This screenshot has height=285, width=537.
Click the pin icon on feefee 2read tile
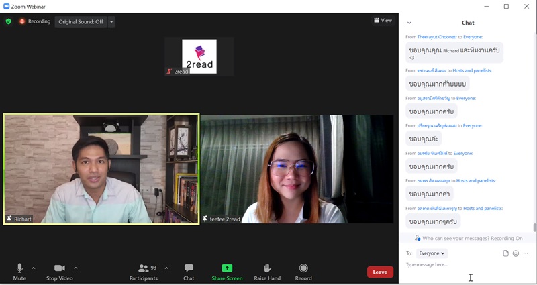[x=205, y=219]
